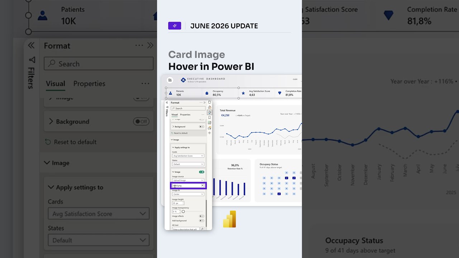The image size is (459, 258).
Task: Open center Format pane header more options
Action: (201, 103)
